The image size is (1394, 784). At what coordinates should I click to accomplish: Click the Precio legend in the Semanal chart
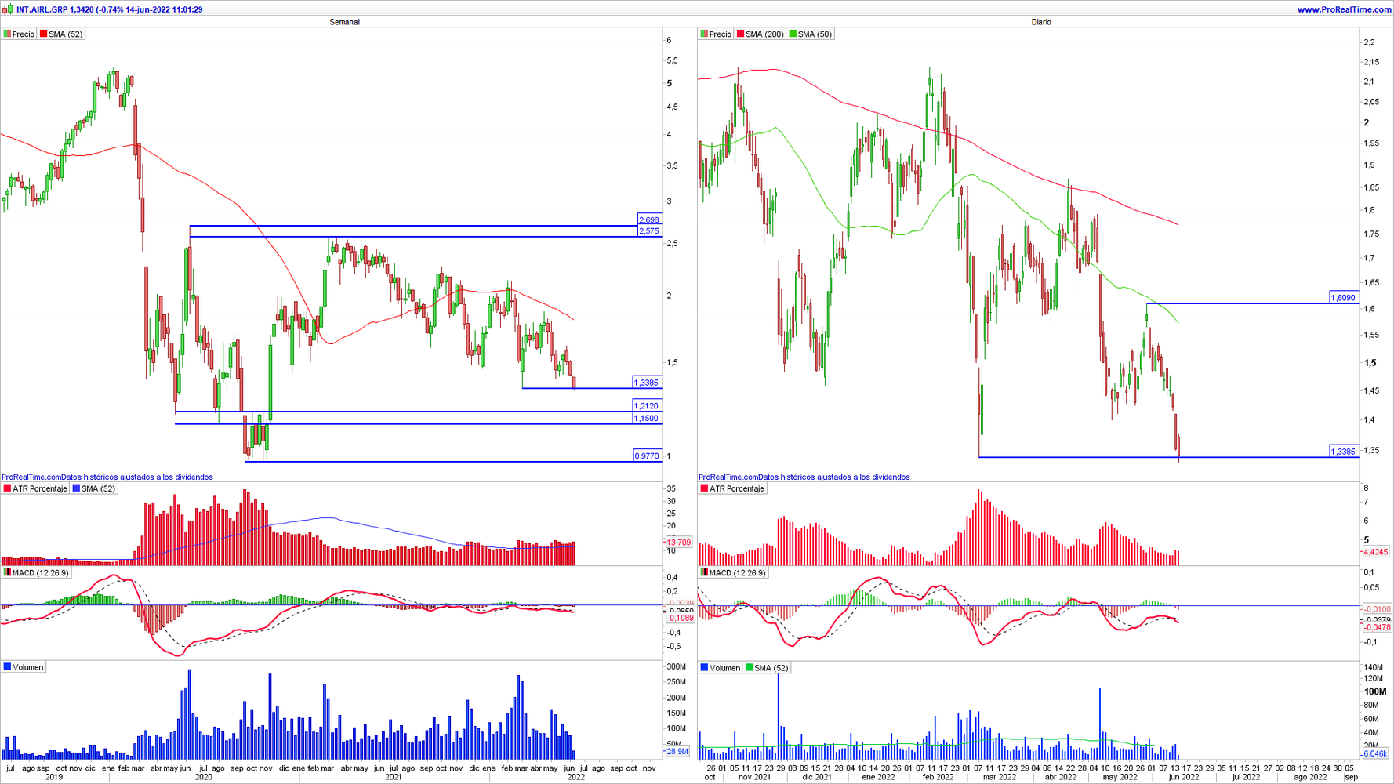[x=20, y=34]
